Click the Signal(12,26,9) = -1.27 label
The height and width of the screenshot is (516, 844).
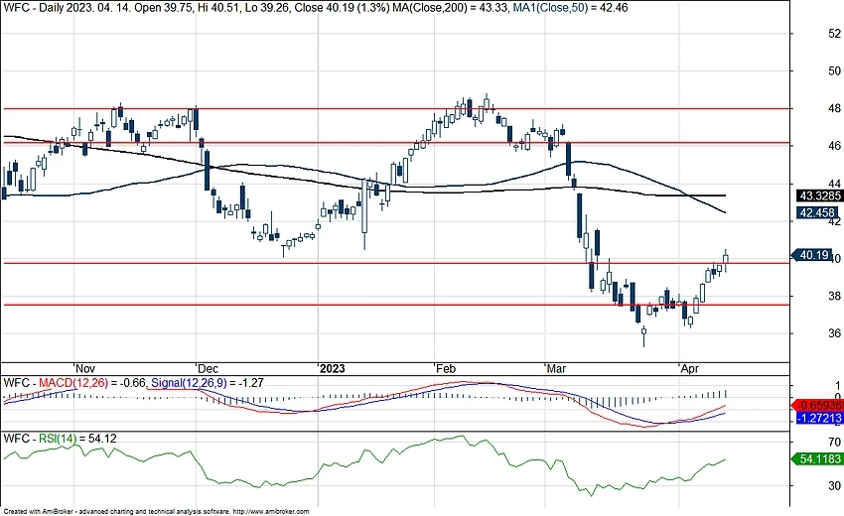coord(208,383)
